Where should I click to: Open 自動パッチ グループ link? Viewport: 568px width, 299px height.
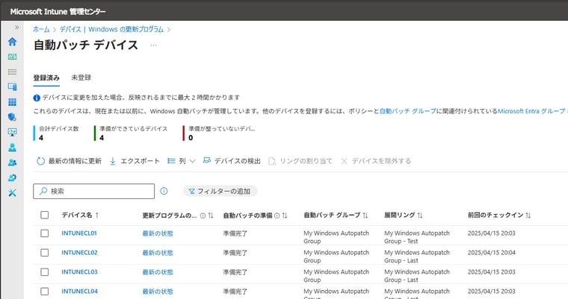click(x=408, y=111)
